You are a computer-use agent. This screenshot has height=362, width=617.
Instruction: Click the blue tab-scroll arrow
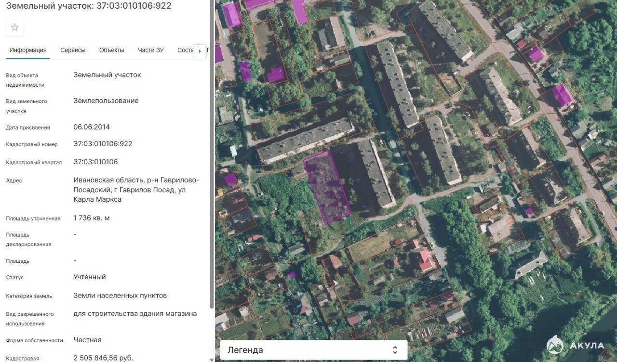(200, 51)
